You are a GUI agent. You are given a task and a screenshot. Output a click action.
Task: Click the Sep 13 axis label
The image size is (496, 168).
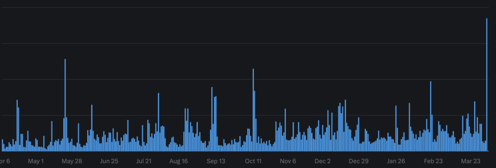(216, 161)
